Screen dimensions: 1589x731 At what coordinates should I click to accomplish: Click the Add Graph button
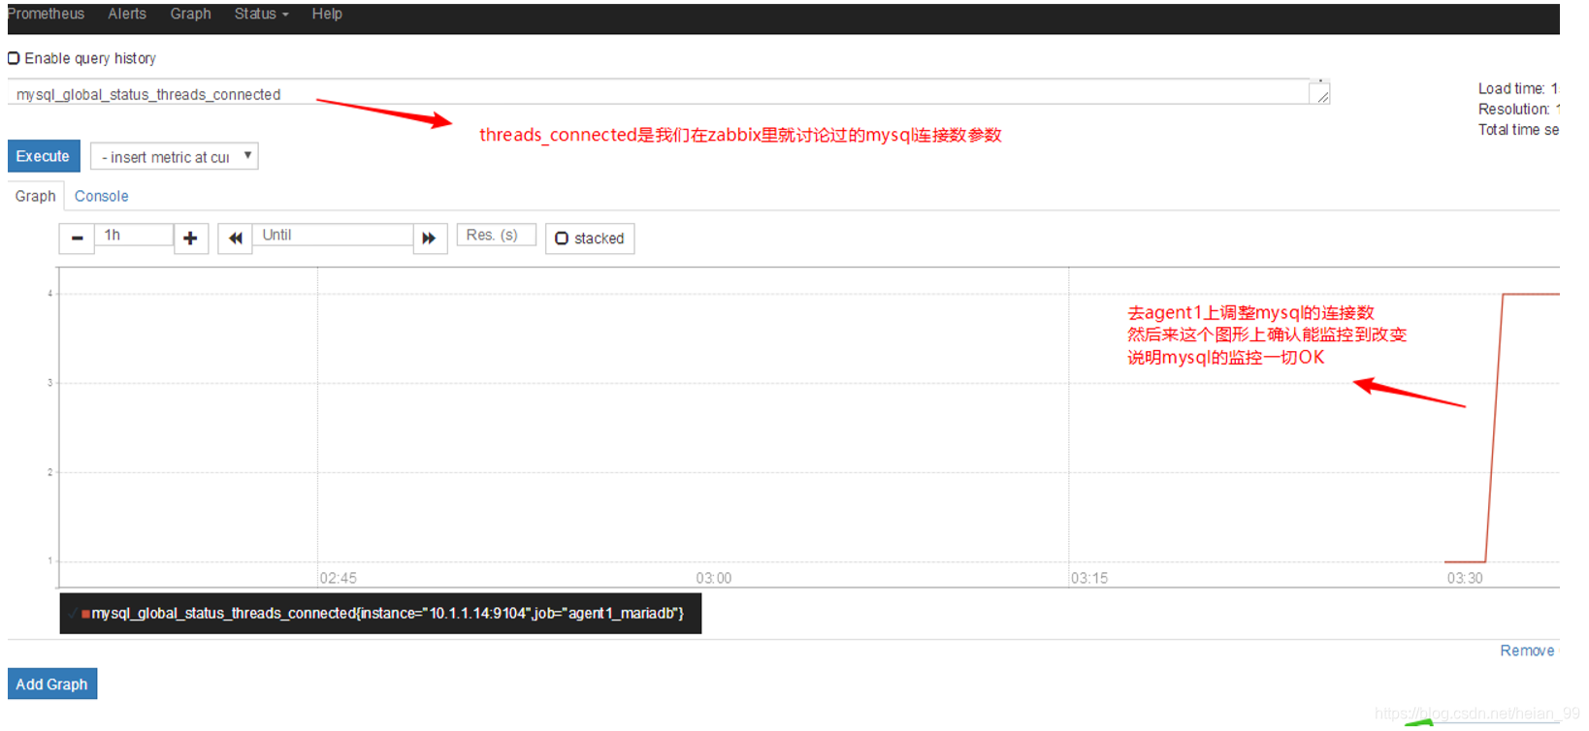pos(52,684)
